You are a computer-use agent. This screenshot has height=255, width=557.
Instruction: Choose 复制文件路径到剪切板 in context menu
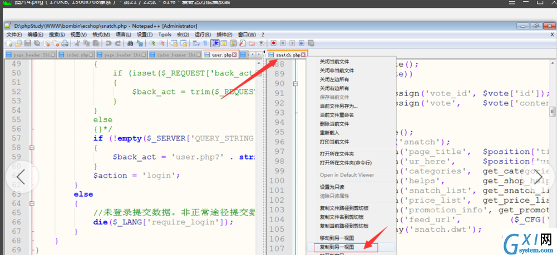[344, 208]
